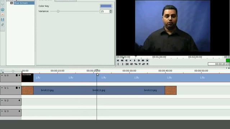This screenshot has height=129, width=230.
Task: Toggle video visibility on track 0
Action: pos(17,75)
